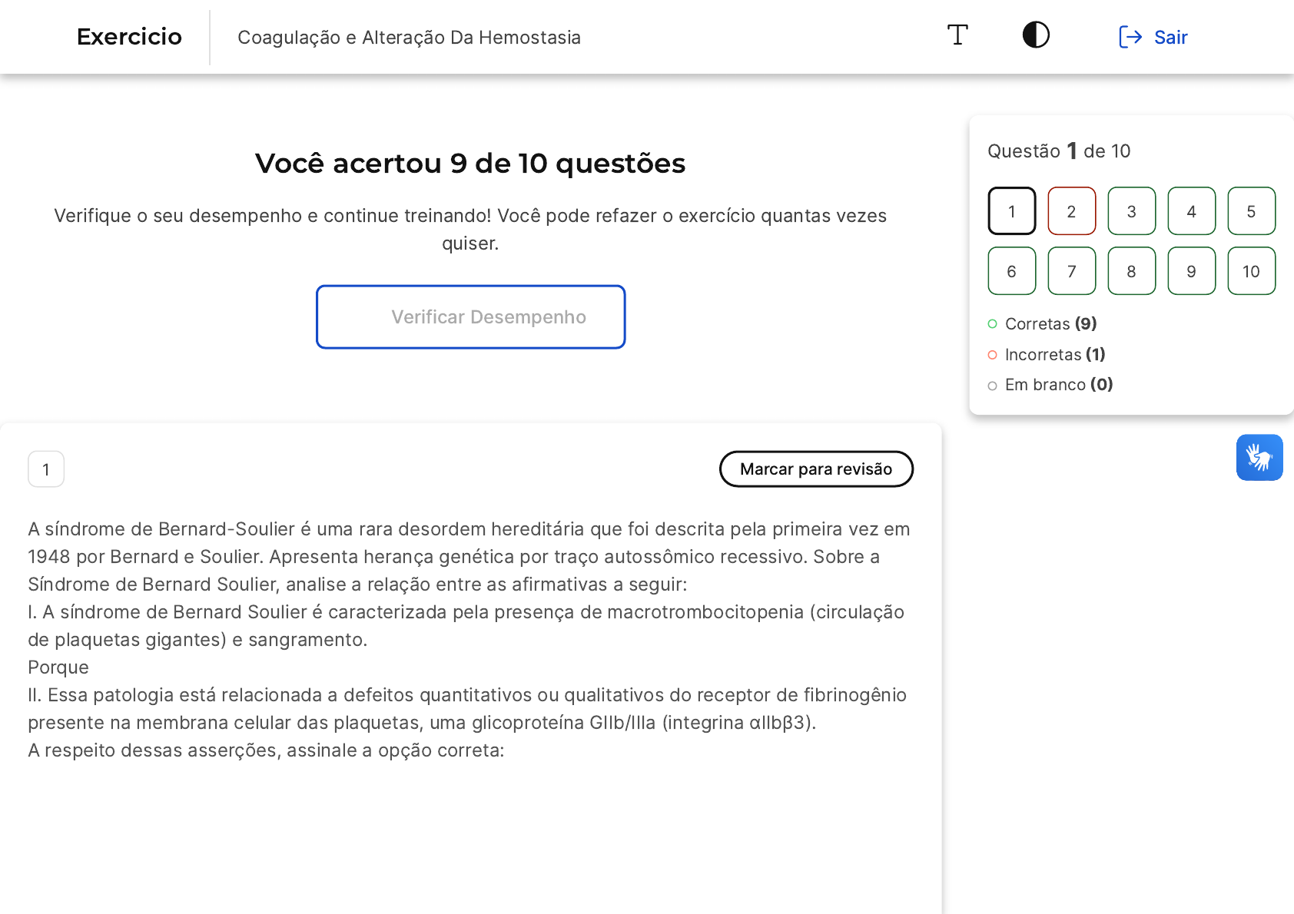The image size is (1294, 914).
Task: Click the Sair exit arrow icon
Action: (x=1130, y=37)
